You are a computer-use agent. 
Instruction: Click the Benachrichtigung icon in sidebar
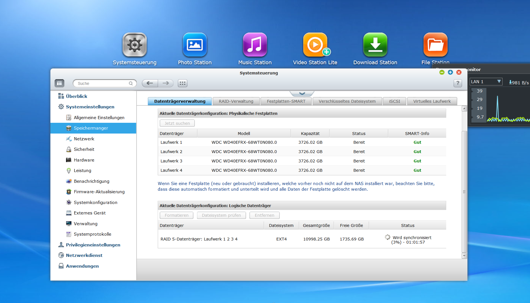69,181
